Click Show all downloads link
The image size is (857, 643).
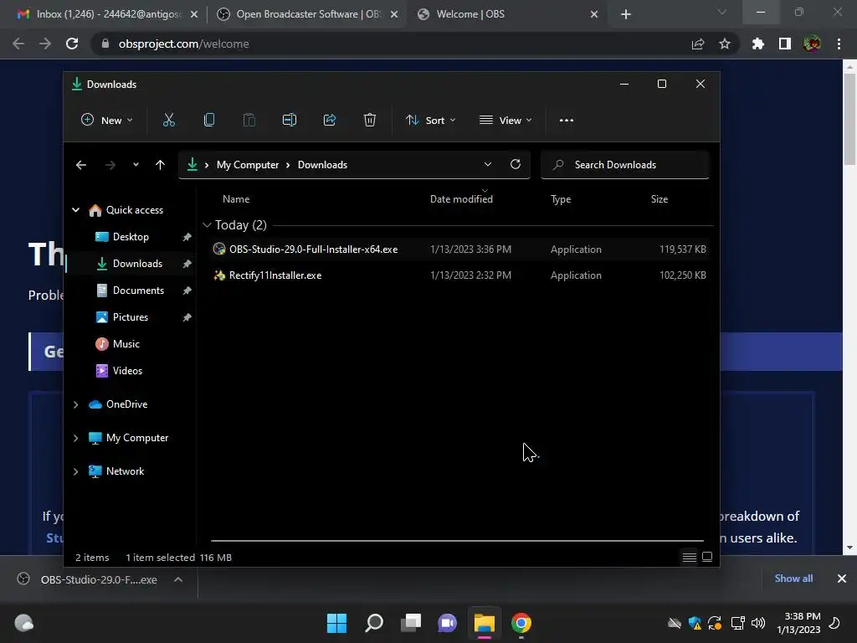click(793, 579)
